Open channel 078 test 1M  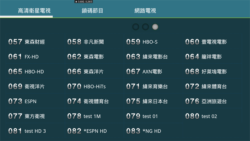[x=95, y=116]
